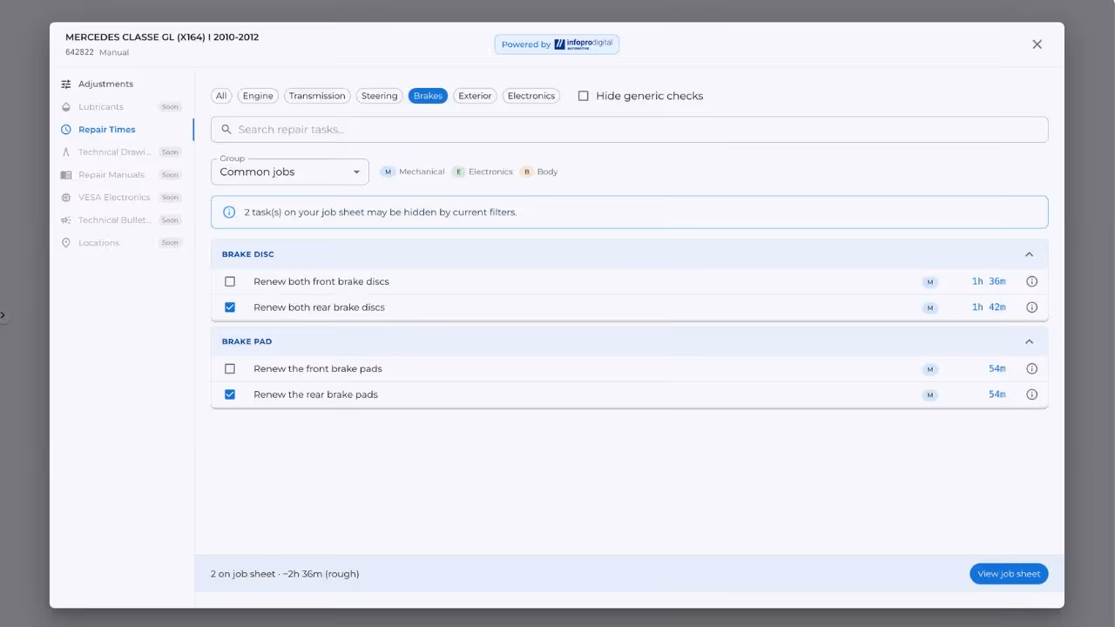The height and width of the screenshot is (627, 1115).
Task: Select the All category filter
Action: tap(221, 96)
